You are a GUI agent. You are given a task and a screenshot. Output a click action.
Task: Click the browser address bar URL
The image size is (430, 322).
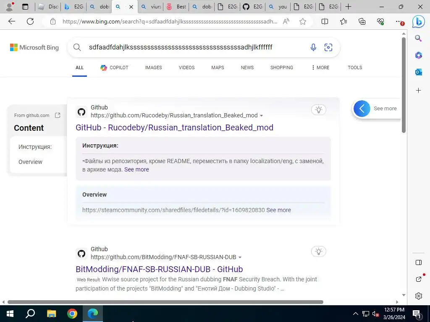pyautogui.click(x=170, y=21)
